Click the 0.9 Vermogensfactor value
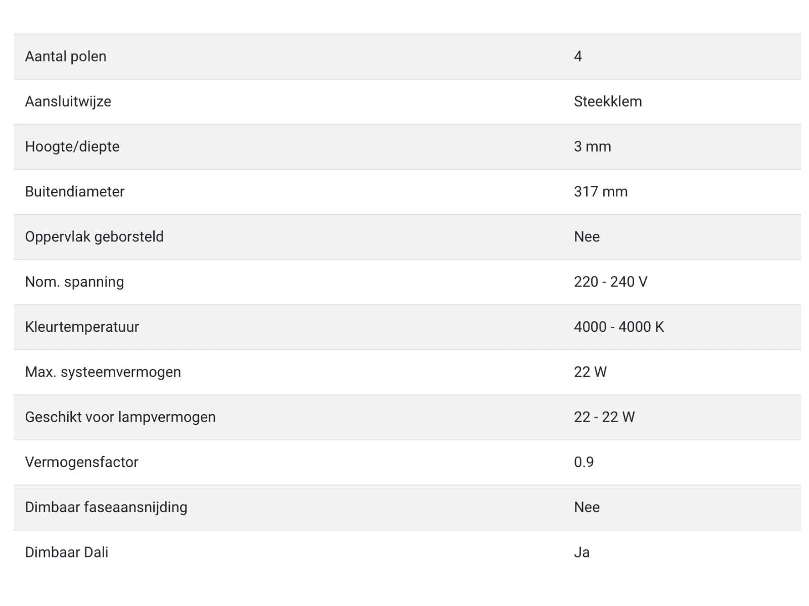The height and width of the screenshot is (606, 809). click(x=583, y=462)
